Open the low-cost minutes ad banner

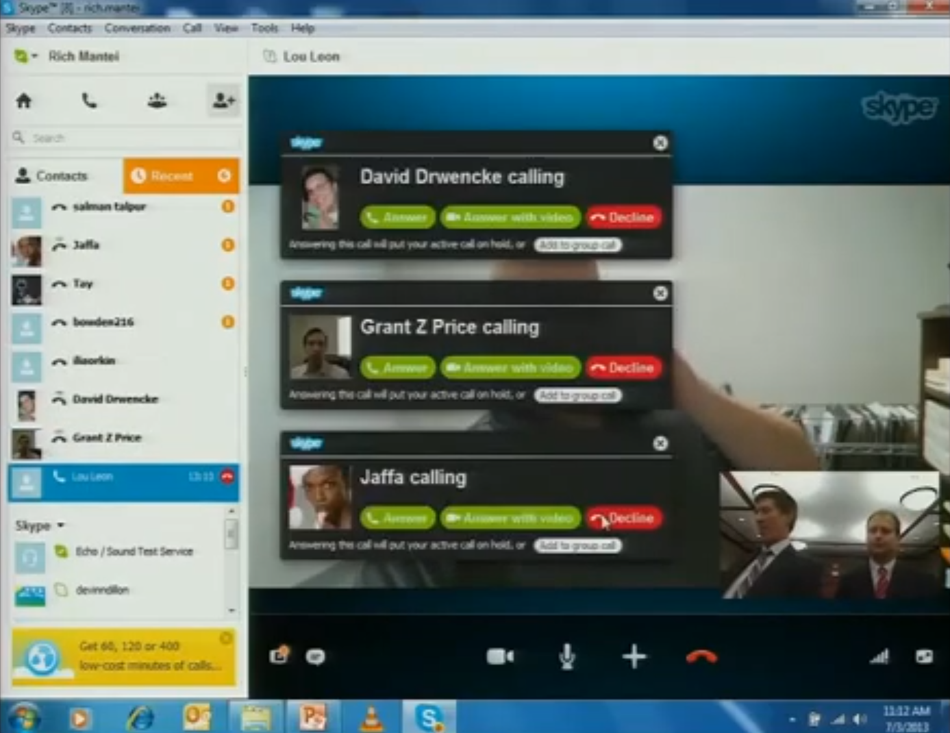(x=124, y=657)
